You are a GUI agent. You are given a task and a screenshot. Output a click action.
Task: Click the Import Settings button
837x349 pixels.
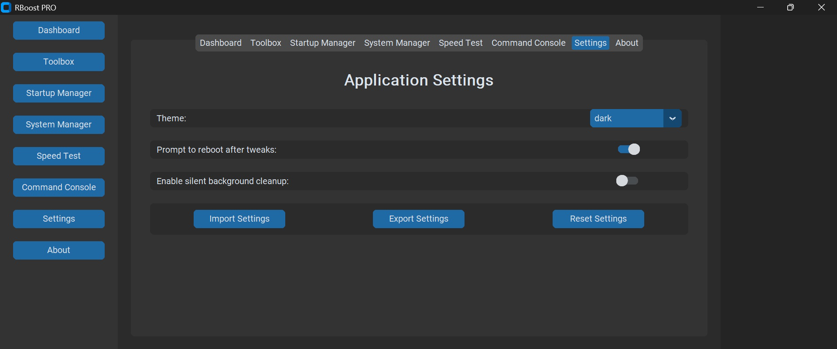pyautogui.click(x=239, y=219)
